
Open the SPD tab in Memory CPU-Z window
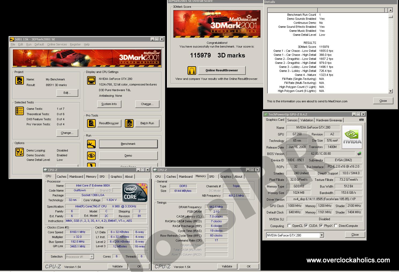[212, 177]
